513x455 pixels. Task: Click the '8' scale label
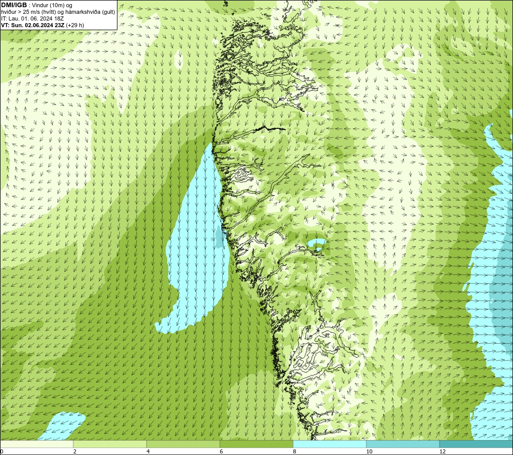pyautogui.click(x=295, y=452)
